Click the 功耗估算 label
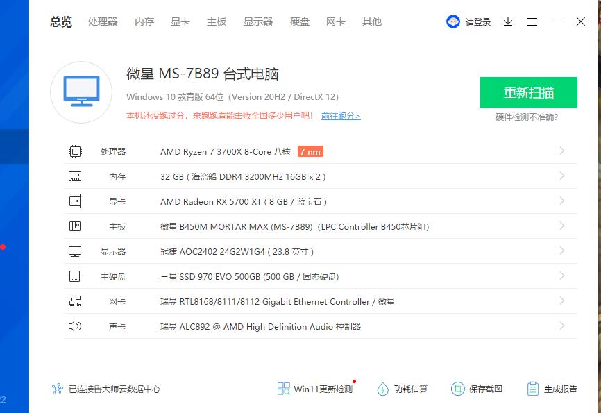 point(411,389)
